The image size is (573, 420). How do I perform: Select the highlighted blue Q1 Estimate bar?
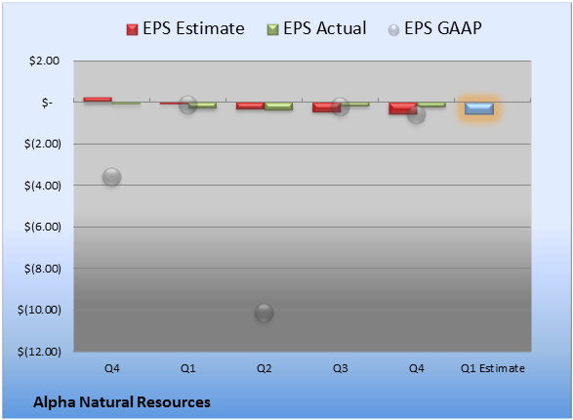pos(479,108)
